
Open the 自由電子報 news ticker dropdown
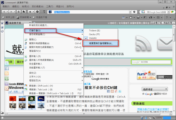[174, 23]
